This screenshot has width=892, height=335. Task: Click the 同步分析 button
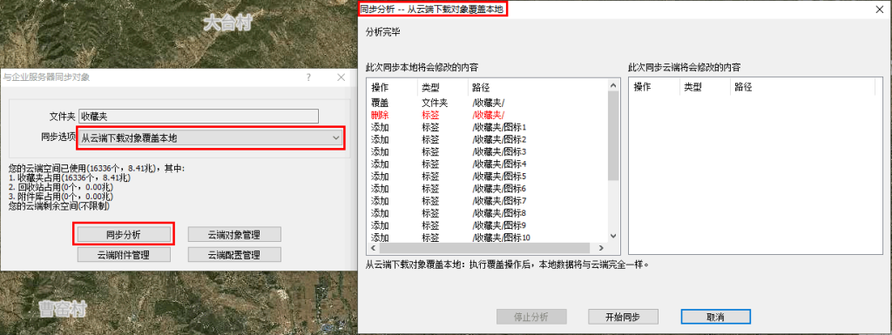coord(124,234)
